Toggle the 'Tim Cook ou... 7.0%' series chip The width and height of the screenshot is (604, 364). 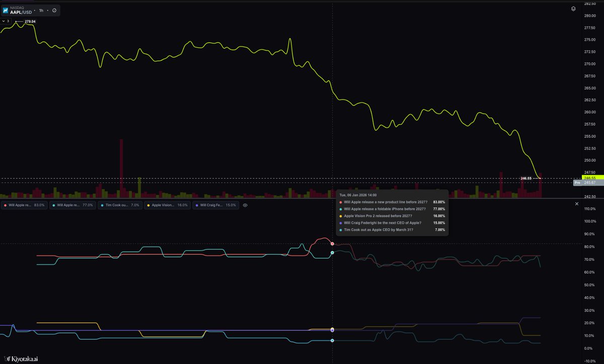tap(120, 205)
